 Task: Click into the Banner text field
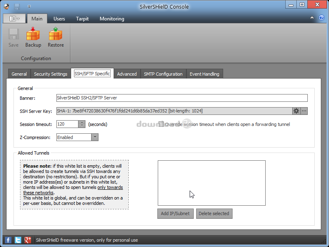coord(182,98)
